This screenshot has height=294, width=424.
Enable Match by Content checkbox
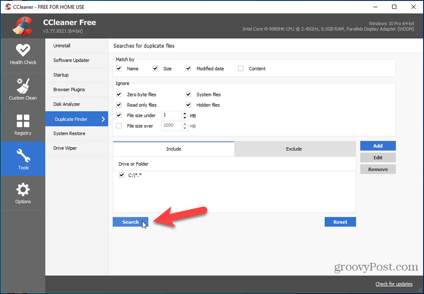(241, 69)
